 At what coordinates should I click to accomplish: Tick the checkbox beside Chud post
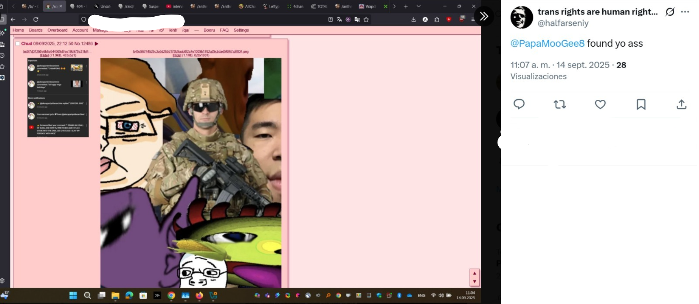[x=17, y=44]
